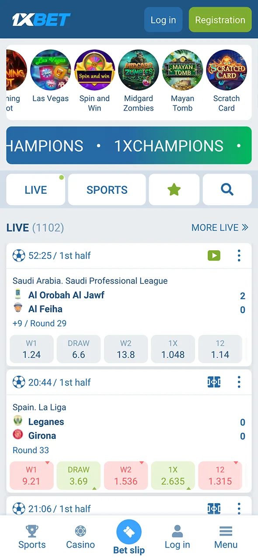Switch to the LIVE tab
Image resolution: width=258 pixels, height=560 pixels.
[x=36, y=189]
